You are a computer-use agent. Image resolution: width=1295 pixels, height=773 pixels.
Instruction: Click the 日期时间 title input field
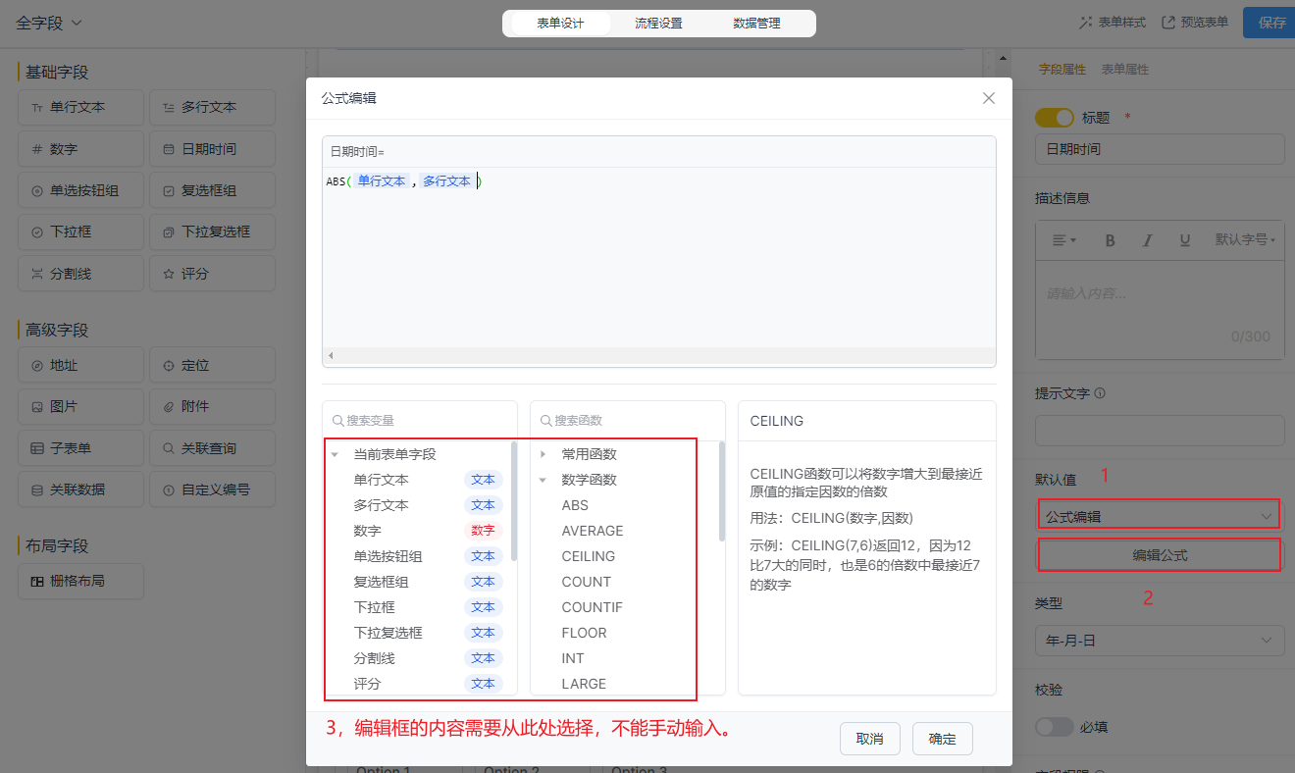(1160, 149)
